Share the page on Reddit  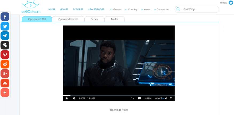coord(5,64)
